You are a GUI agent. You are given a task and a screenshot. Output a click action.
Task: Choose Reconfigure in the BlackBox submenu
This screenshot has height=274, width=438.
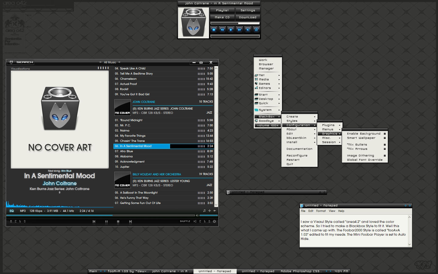(300, 156)
